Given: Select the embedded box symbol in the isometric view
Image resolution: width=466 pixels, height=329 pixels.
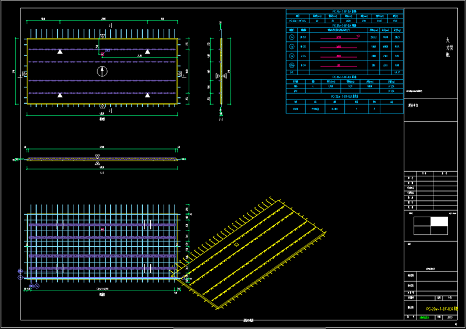Looking at the screenshot, I should point(236,245).
